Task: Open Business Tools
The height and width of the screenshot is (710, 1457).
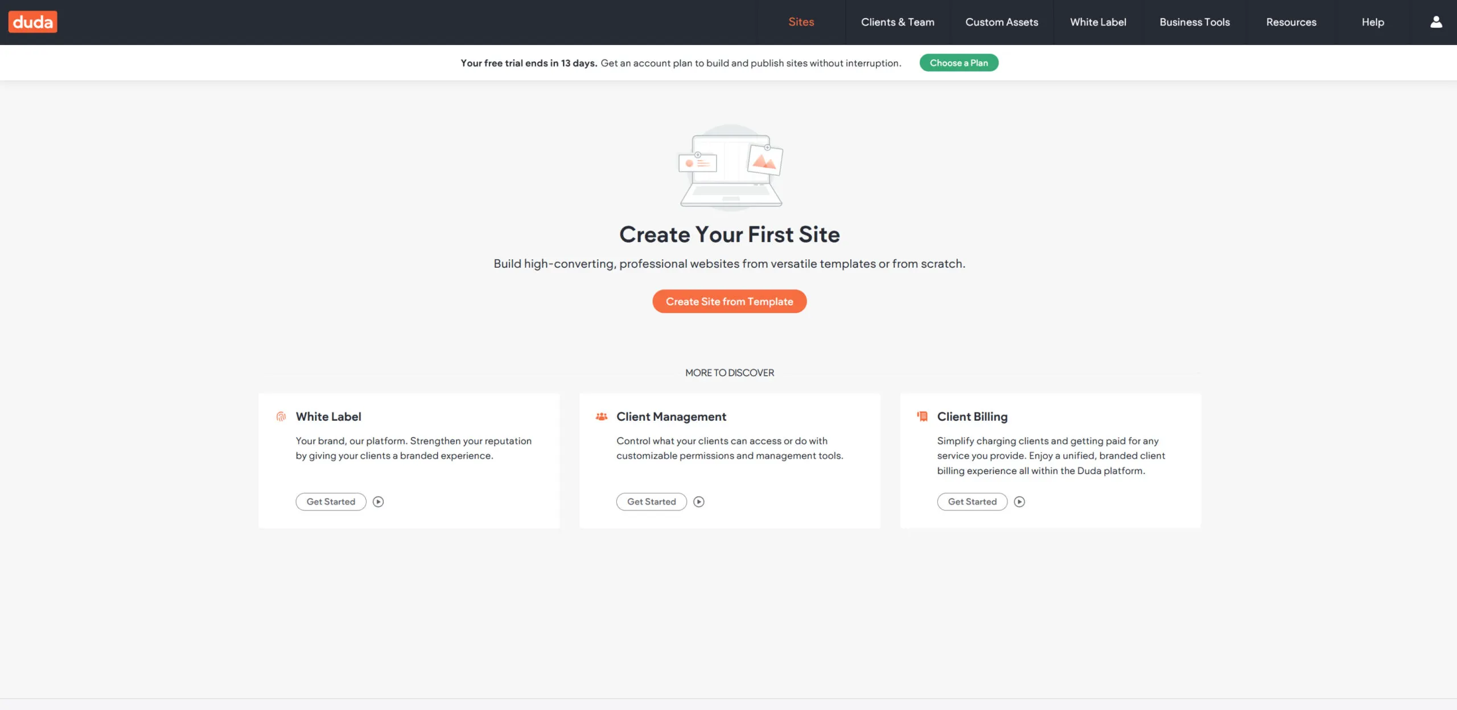Action: (1194, 22)
